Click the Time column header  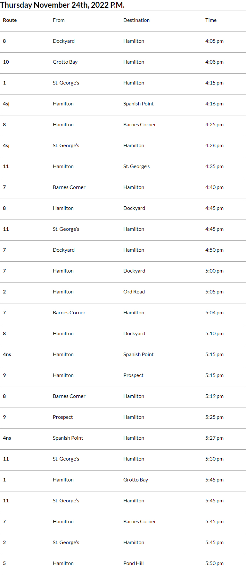coord(211,20)
